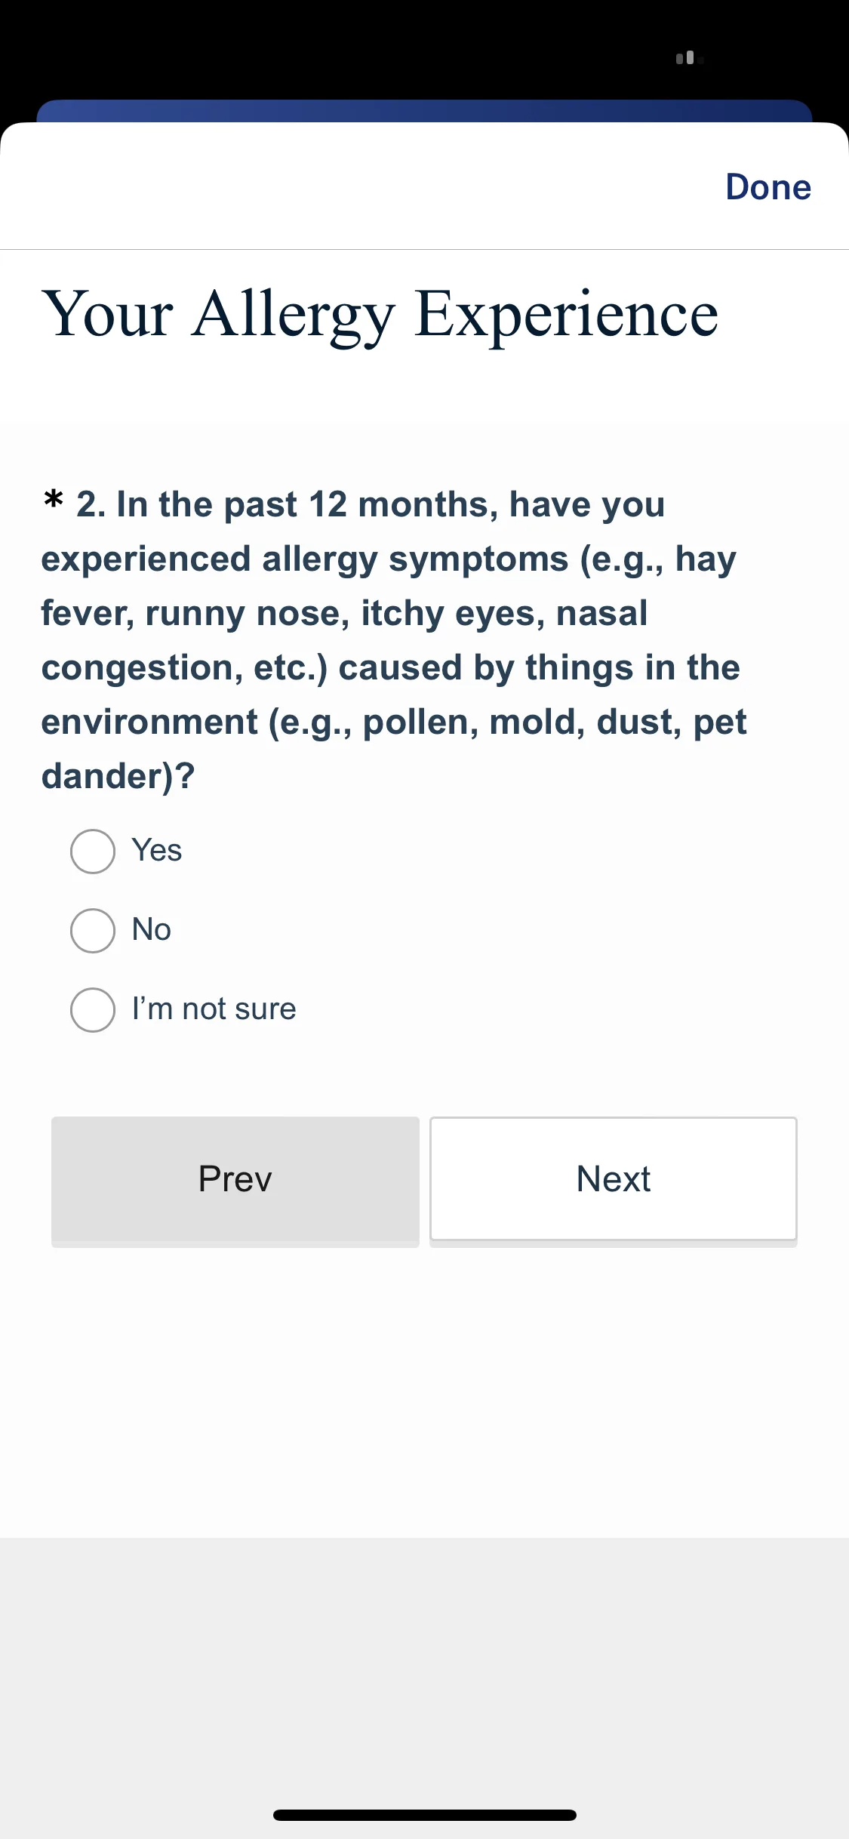Tap the Done link at top right

click(x=768, y=186)
